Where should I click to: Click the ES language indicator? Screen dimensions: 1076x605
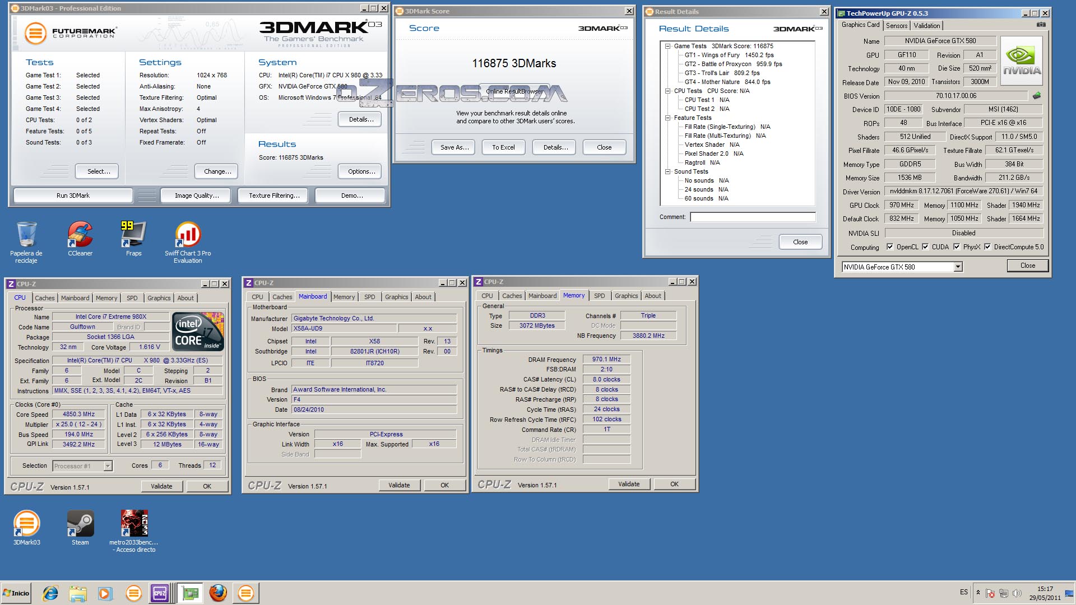[963, 592]
